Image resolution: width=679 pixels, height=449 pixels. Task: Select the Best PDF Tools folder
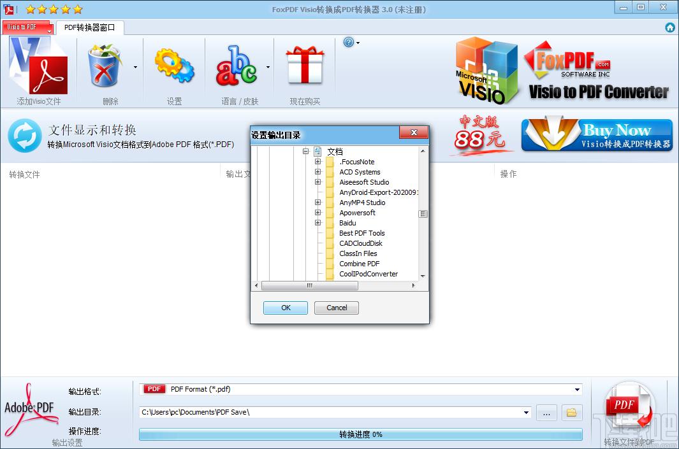[x=362, y=233]
